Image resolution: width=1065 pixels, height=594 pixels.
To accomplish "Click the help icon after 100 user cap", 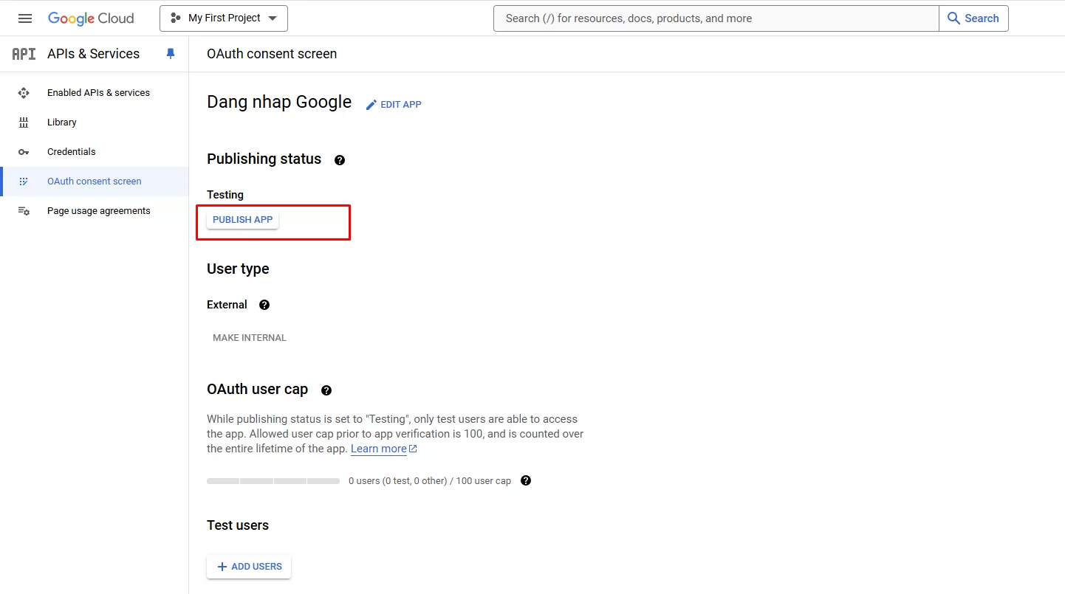I will pyautogui.click(x=526, y=480).
